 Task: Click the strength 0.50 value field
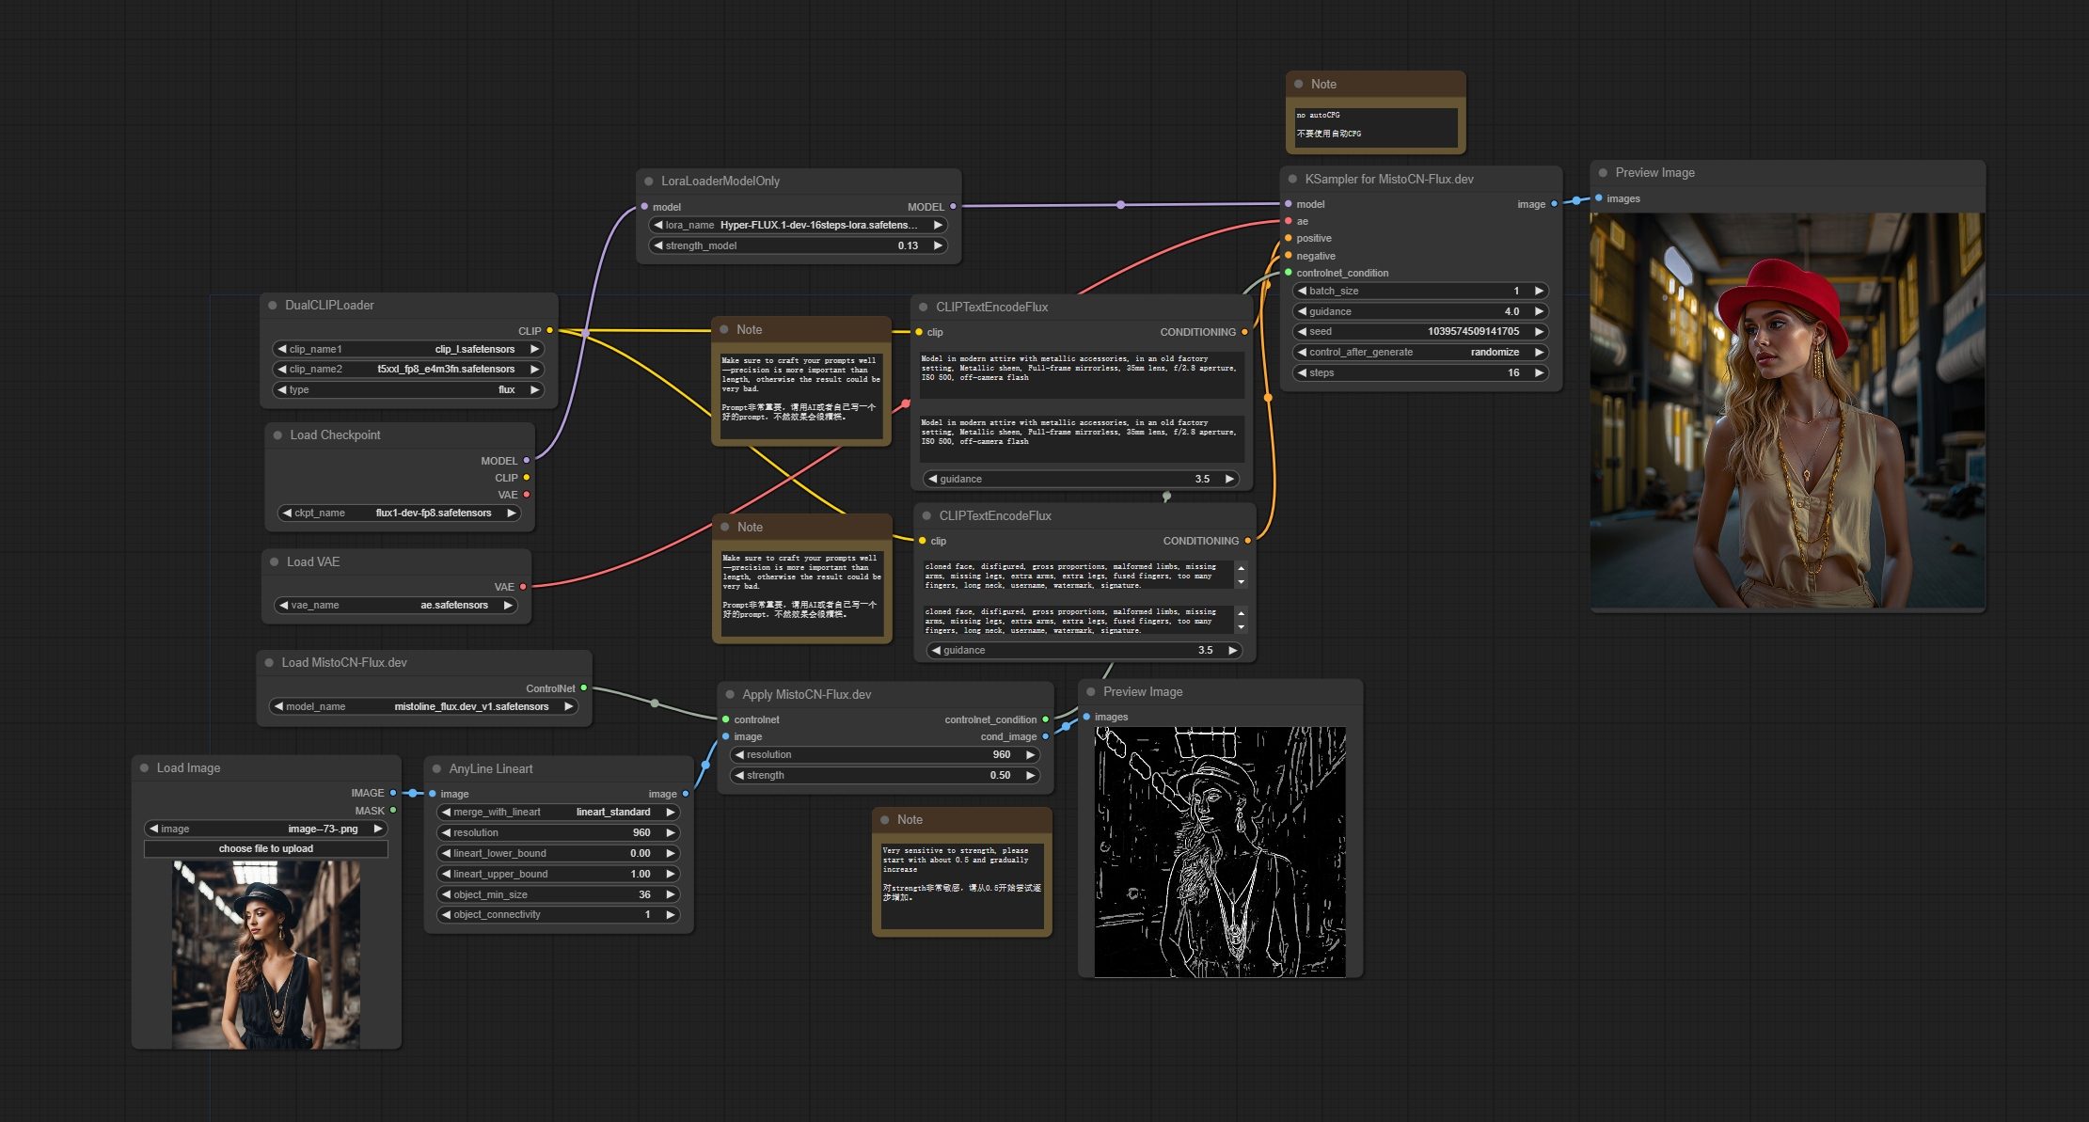pos(885,775)
